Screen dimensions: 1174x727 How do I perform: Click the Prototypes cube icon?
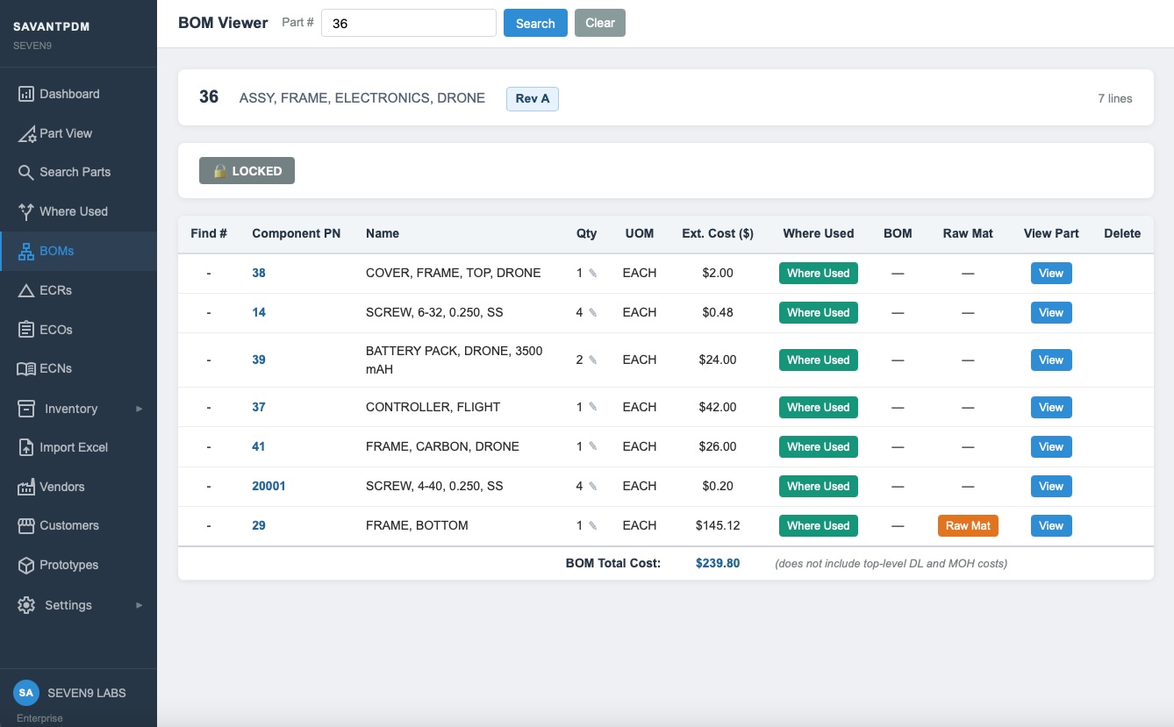click(26, 566)
